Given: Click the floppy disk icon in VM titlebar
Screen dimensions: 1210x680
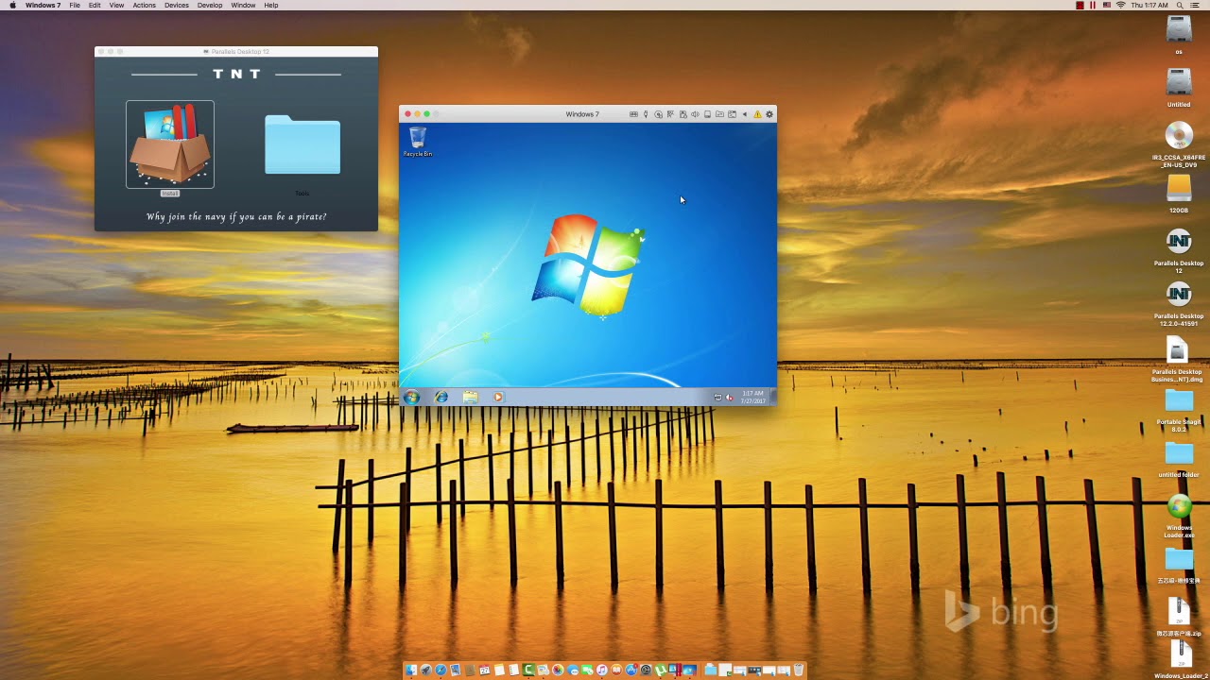Looking at the screenshot, I should coord(683,114).
